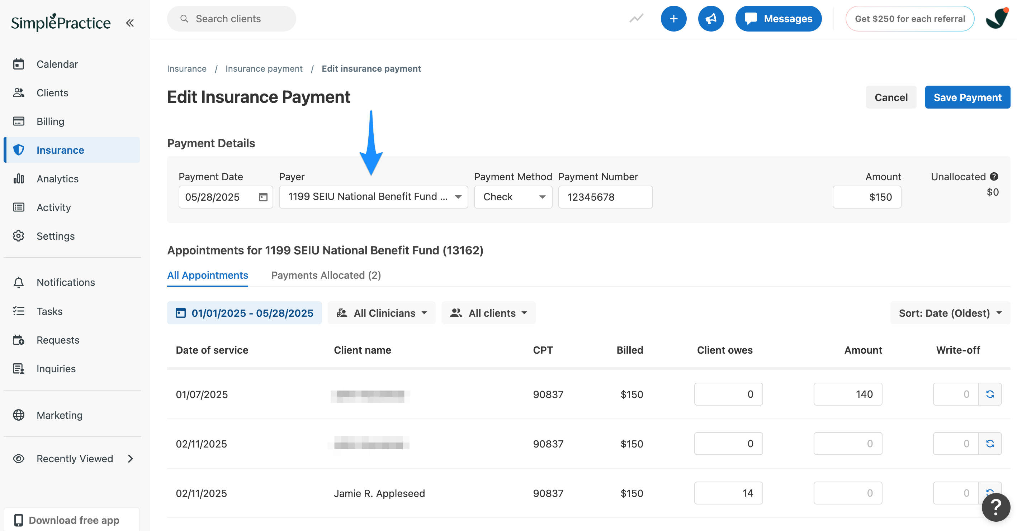This screenshot has height=531, width=1017.
Task: Click Amount field showing 140
Action: point(848,394)
